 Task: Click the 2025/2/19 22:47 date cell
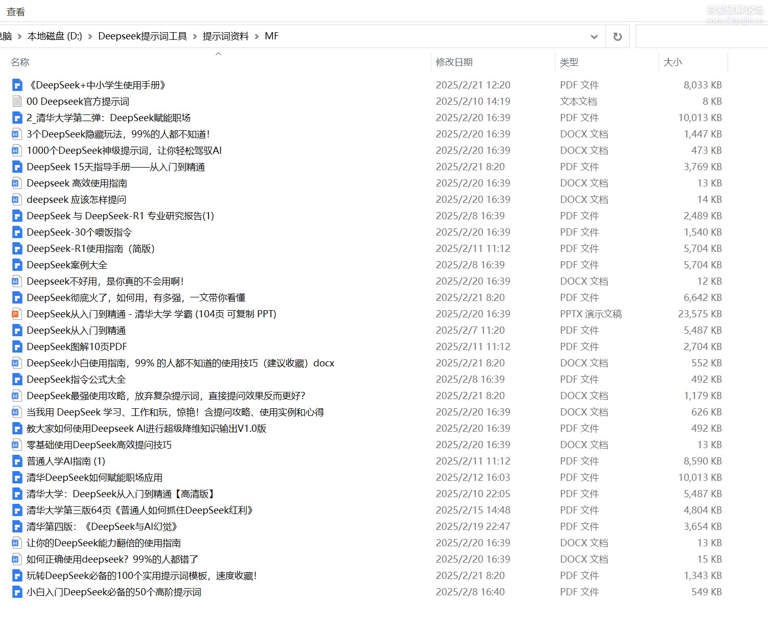pos(473,526)
